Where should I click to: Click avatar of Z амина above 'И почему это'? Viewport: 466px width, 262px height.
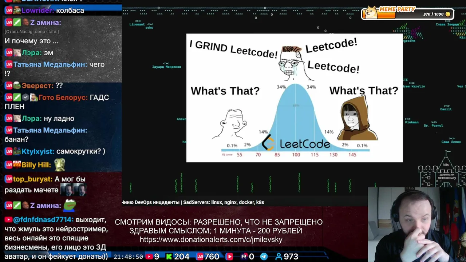pos(25,22)
